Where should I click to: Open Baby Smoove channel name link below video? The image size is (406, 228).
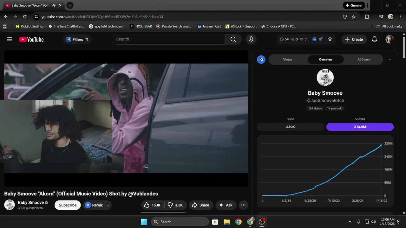coord(31,202)
